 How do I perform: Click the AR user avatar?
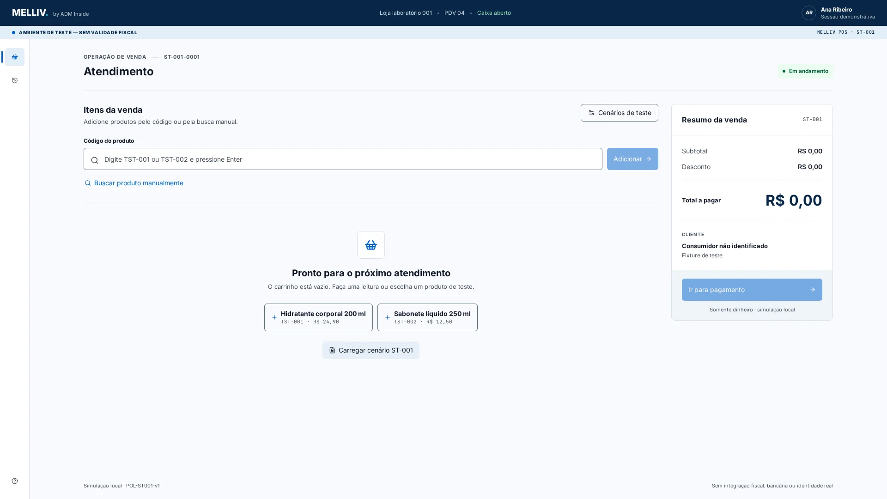point(809,13)
